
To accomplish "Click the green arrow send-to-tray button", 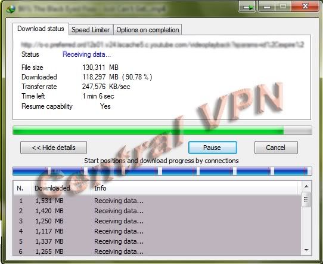I will pyautogui.click(x=247, y=7).
